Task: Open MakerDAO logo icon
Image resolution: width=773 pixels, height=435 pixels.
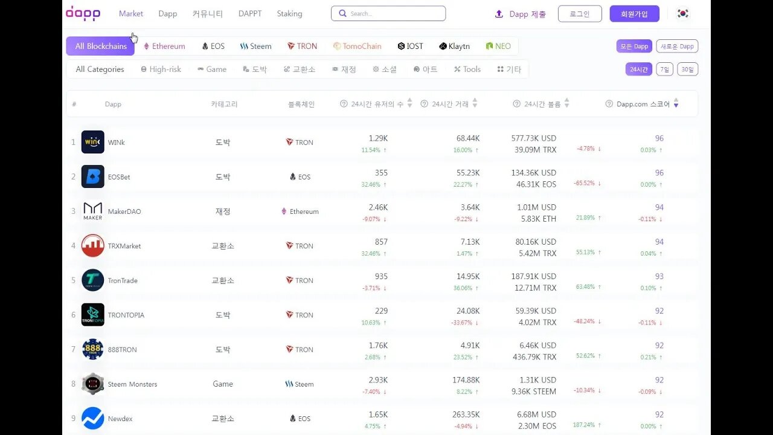Action: click(x=93, y=211)
